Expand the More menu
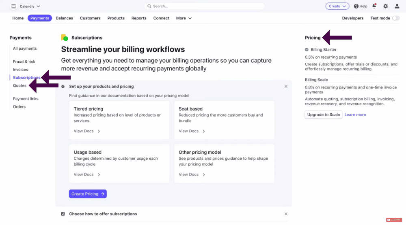This screenshot has height=225, width=406. coord(184,18)
